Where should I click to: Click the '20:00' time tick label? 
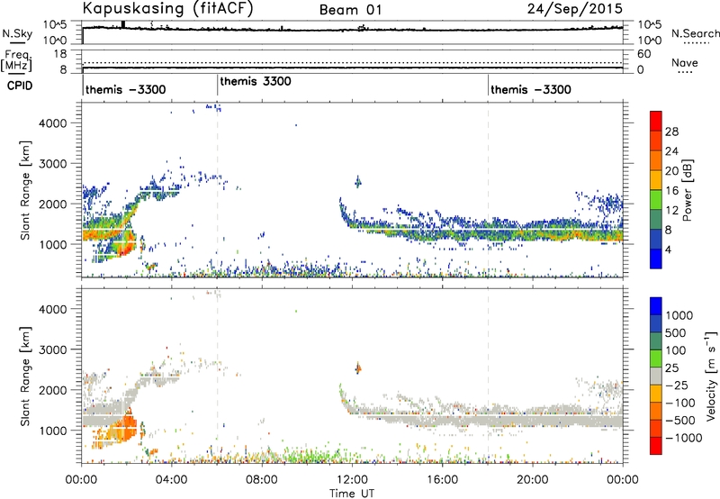(x=533, y=480)
